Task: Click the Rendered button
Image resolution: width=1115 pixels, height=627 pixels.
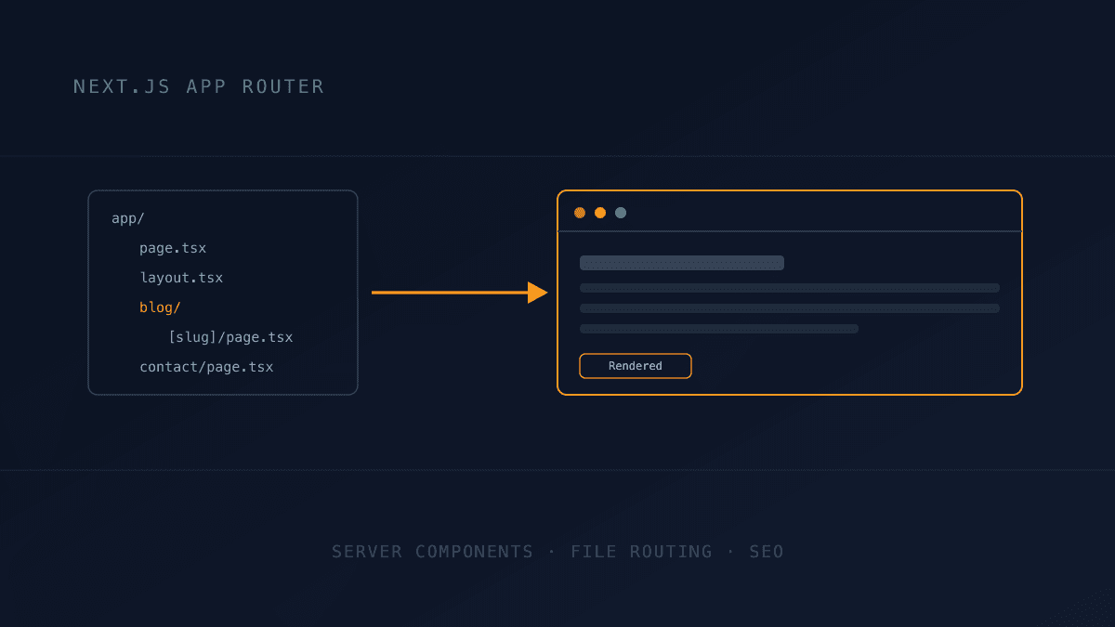Action: [x=636, y=366]
